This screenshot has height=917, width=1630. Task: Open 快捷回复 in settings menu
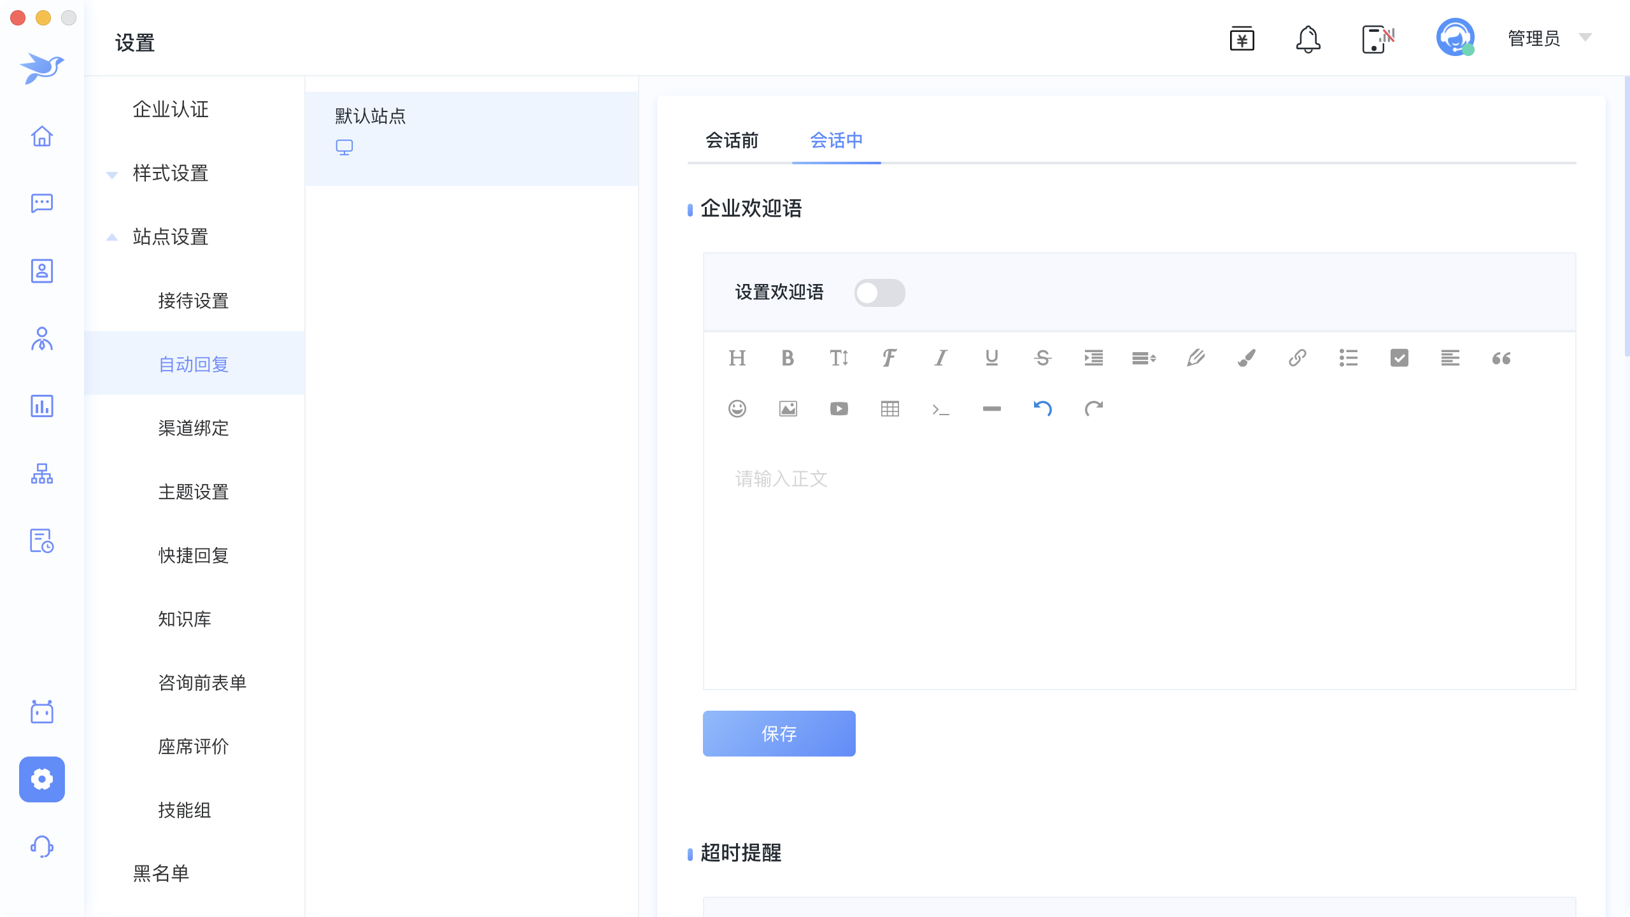(x=193, y=555)
